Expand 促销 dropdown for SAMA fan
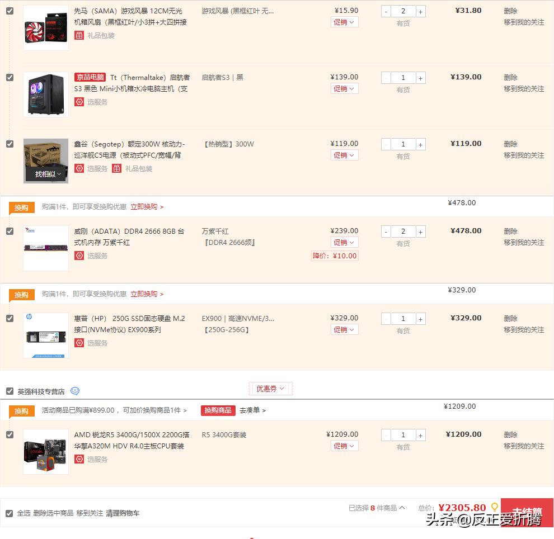This screenshot has width=554, height=539. tap(345, 22)
